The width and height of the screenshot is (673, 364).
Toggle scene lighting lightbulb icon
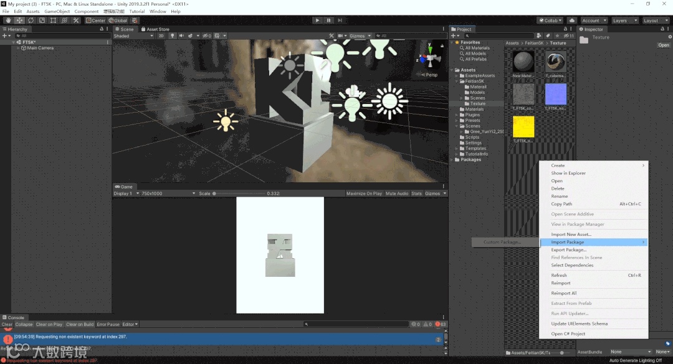pos(173,35)
